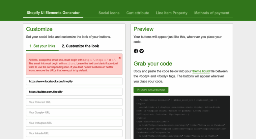Click the Google+ URL input
Viewport: 256px width, 139px height.
point(74,112)
